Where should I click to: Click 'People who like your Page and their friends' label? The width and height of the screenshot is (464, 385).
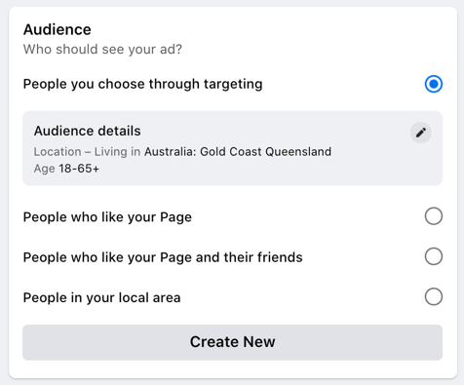click(163, 257)
